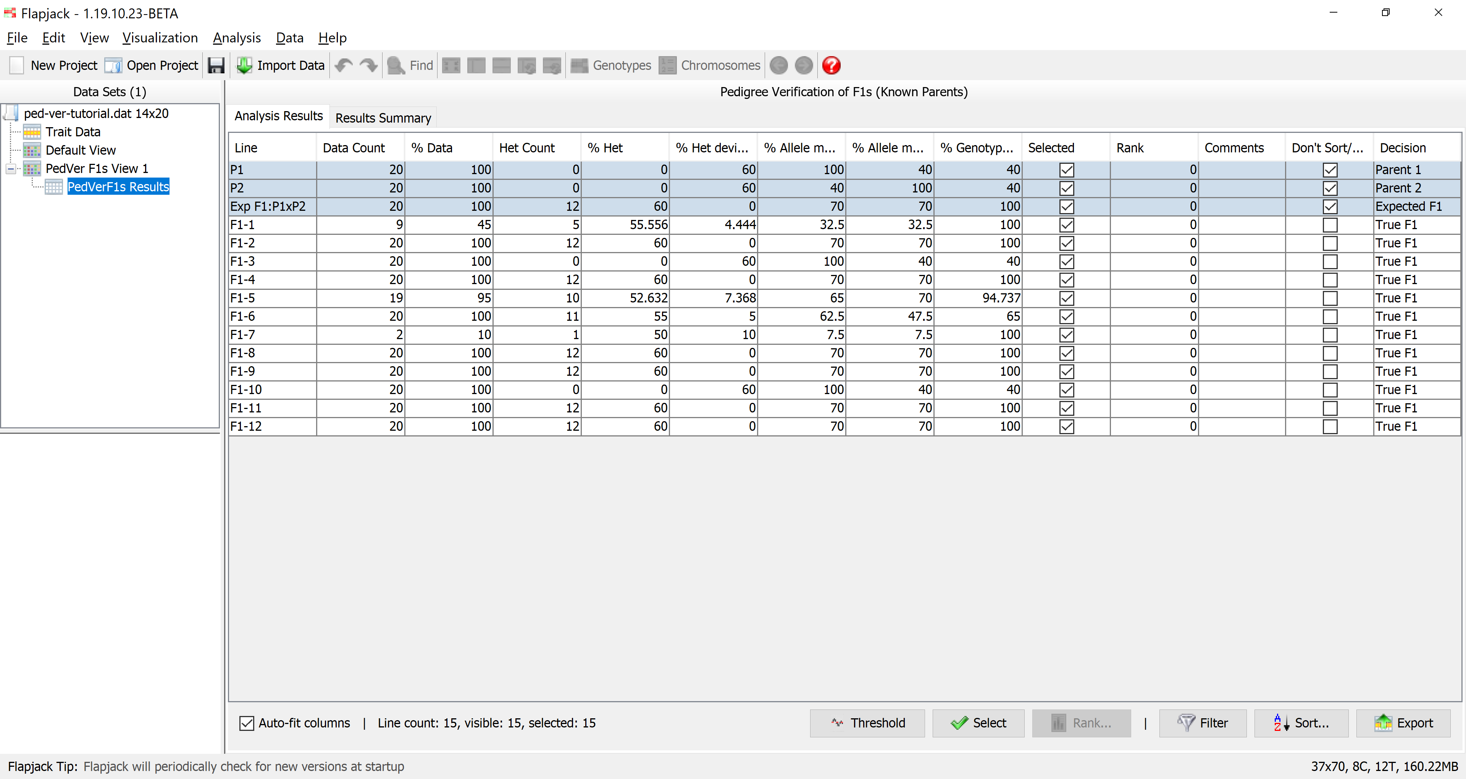Viewport: 1466px width, 779px height.
Task: Check Don't Sort/Filter for F1-10
Action: pos(1330,390)
